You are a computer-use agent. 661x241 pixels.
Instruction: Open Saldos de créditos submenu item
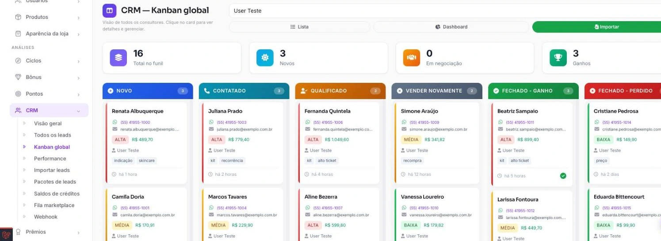(x=57, y=193)
